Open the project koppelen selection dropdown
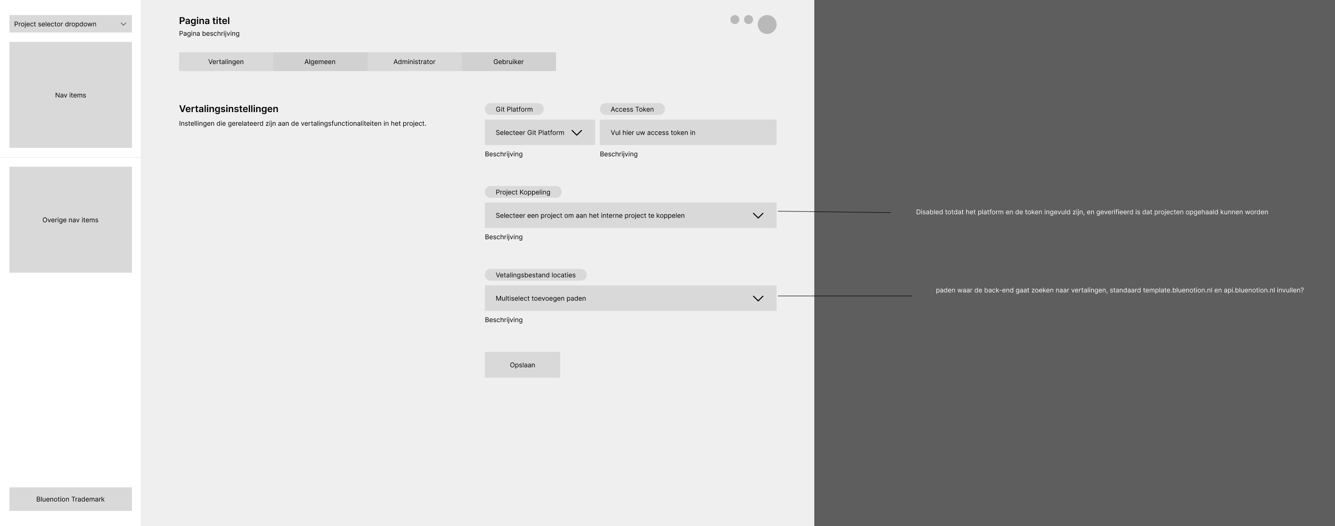This screenshot has width=1335, height=526. coord(630,215)
